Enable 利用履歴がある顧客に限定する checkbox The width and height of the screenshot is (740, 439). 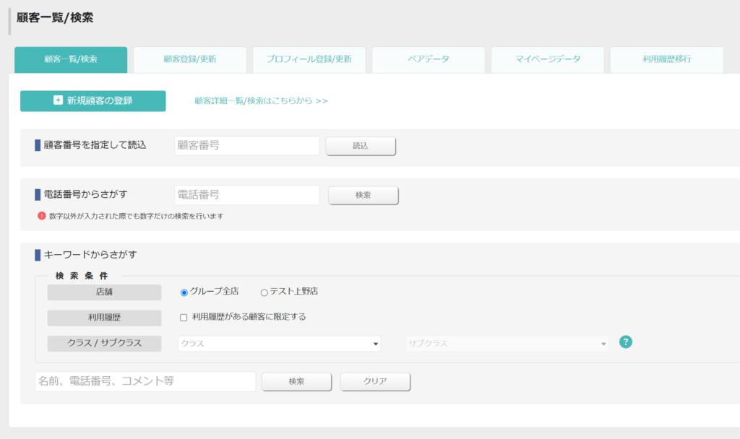click(184, 318)
